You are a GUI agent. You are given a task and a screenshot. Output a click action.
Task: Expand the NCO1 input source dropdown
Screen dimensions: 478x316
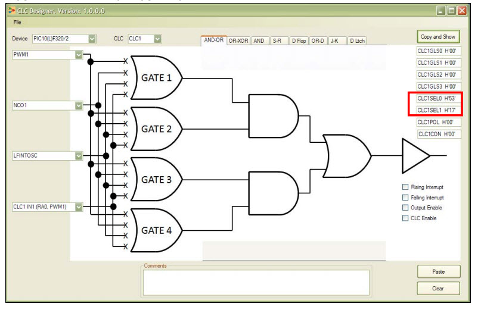click(79, 105)
